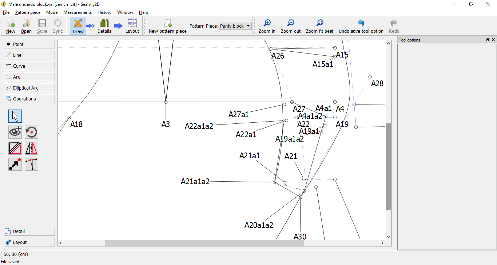The height and width of the screenshot is (265, 497).
Task: Pick the true darts tool
Action: click(31, 164)
